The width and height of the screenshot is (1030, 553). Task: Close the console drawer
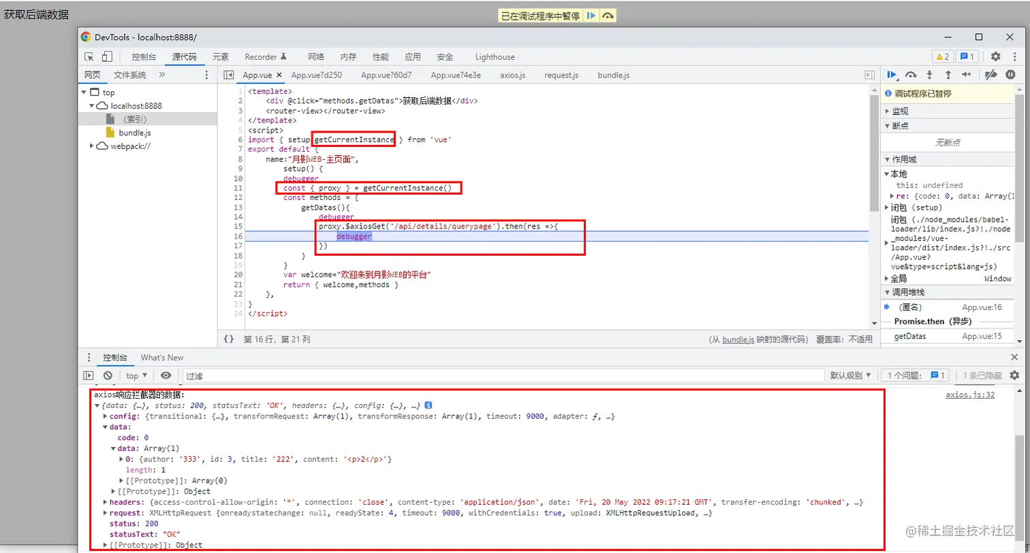[1014, 357]
